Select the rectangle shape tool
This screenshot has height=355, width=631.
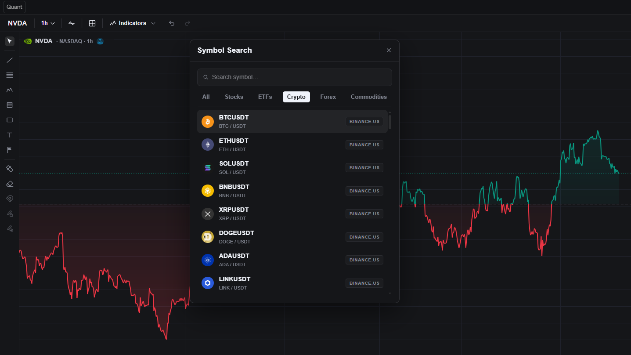[x=10, y=120]
